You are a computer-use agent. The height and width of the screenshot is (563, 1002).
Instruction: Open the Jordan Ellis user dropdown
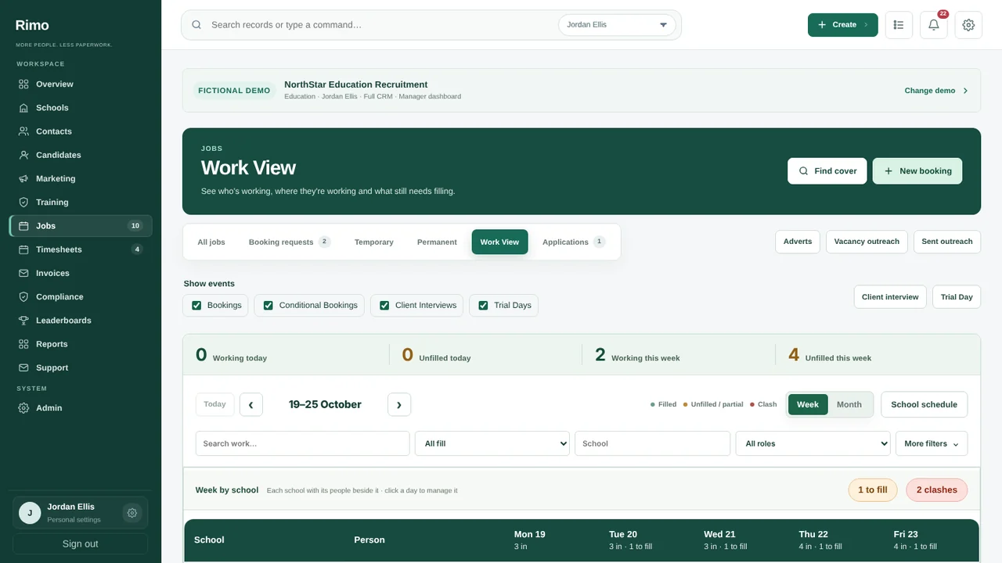pyautogui.click(x=617, y=25)
